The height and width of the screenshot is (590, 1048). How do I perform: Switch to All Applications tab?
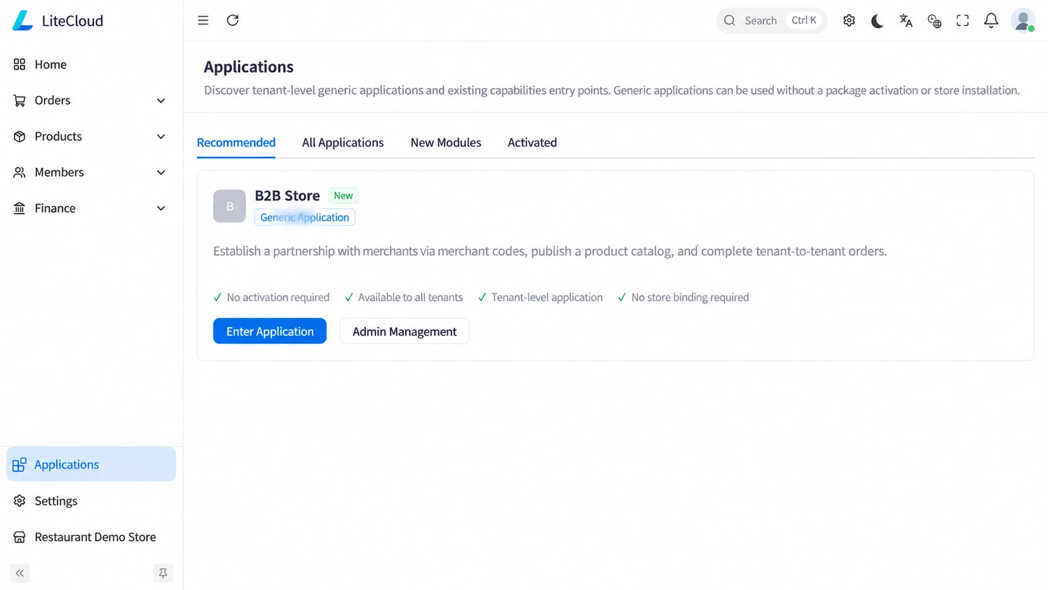point(343,142)
